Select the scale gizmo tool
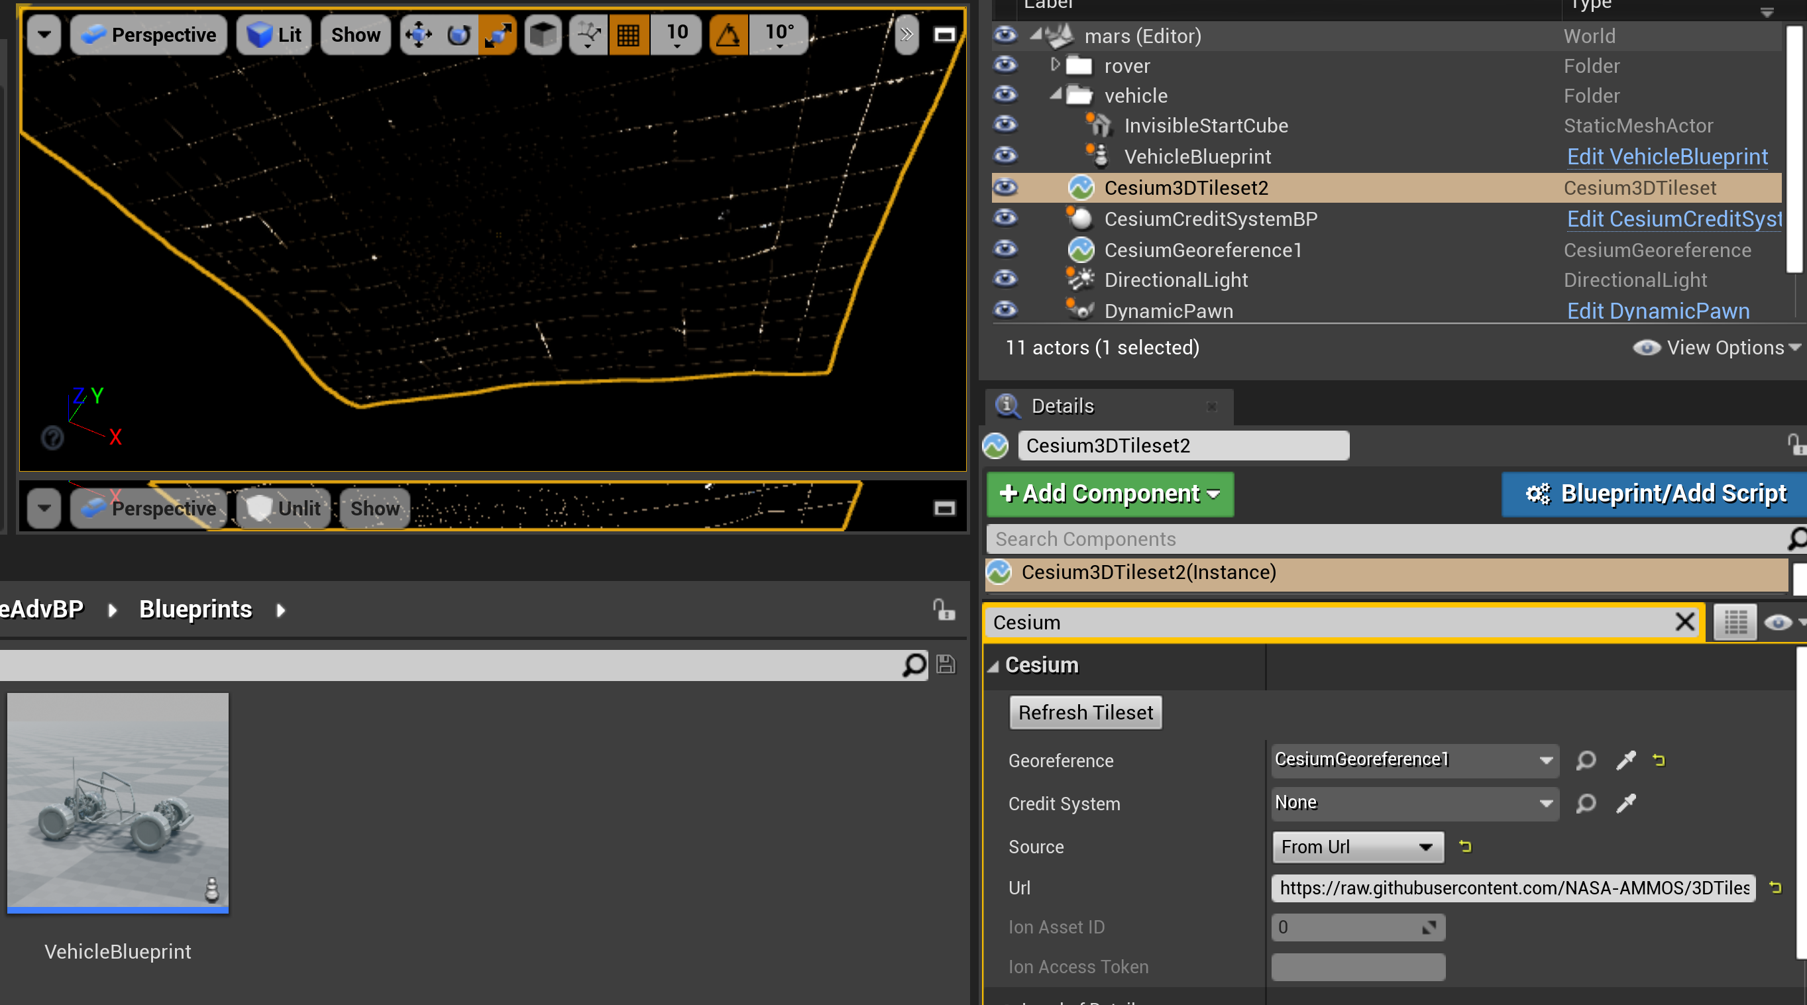 (x=498, y=34)
